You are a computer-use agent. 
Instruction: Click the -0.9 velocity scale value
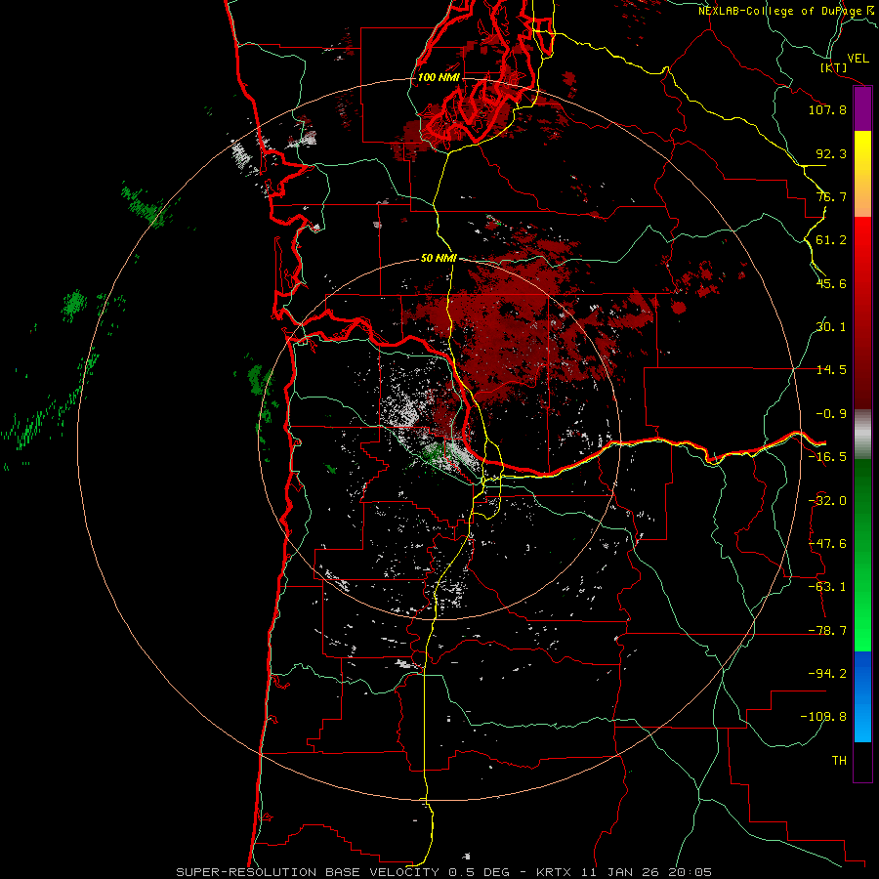831,414
